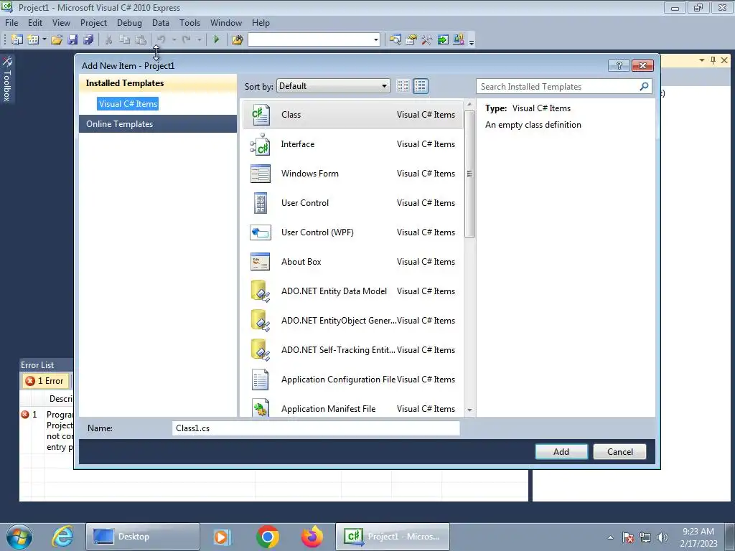Open Google Chrome from taskbar
Image resolution: width=735 pixels, height=551 pixels.
pyautogui.click(x=268, y=537)
